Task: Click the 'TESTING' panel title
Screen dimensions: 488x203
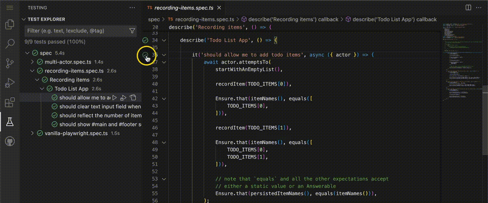Action: 37,8
